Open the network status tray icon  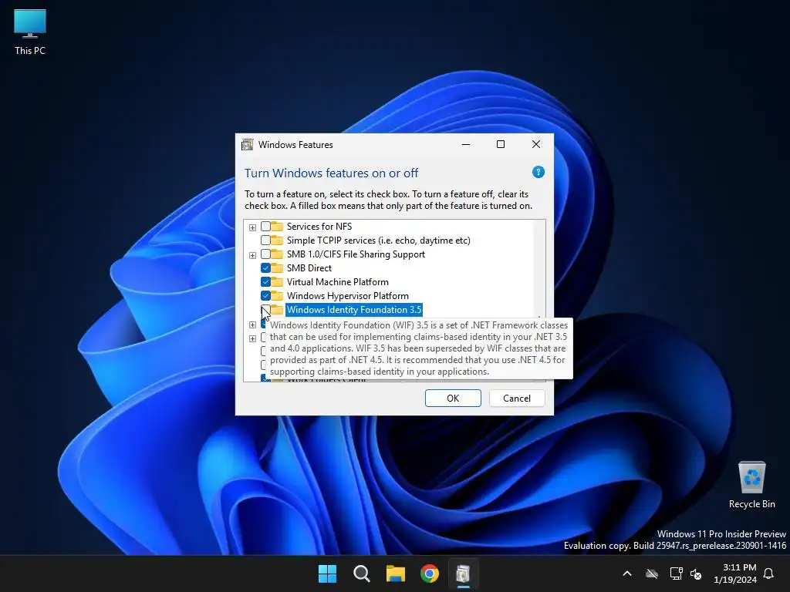(x=676, y=573)
